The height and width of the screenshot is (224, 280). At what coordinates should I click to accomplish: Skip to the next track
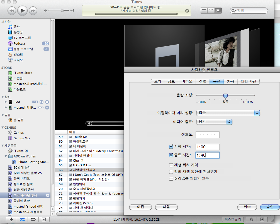coord(33,11)
